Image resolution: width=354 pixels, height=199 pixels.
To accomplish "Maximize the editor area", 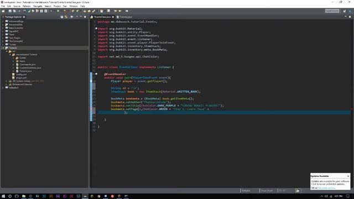I will [350, 17].
